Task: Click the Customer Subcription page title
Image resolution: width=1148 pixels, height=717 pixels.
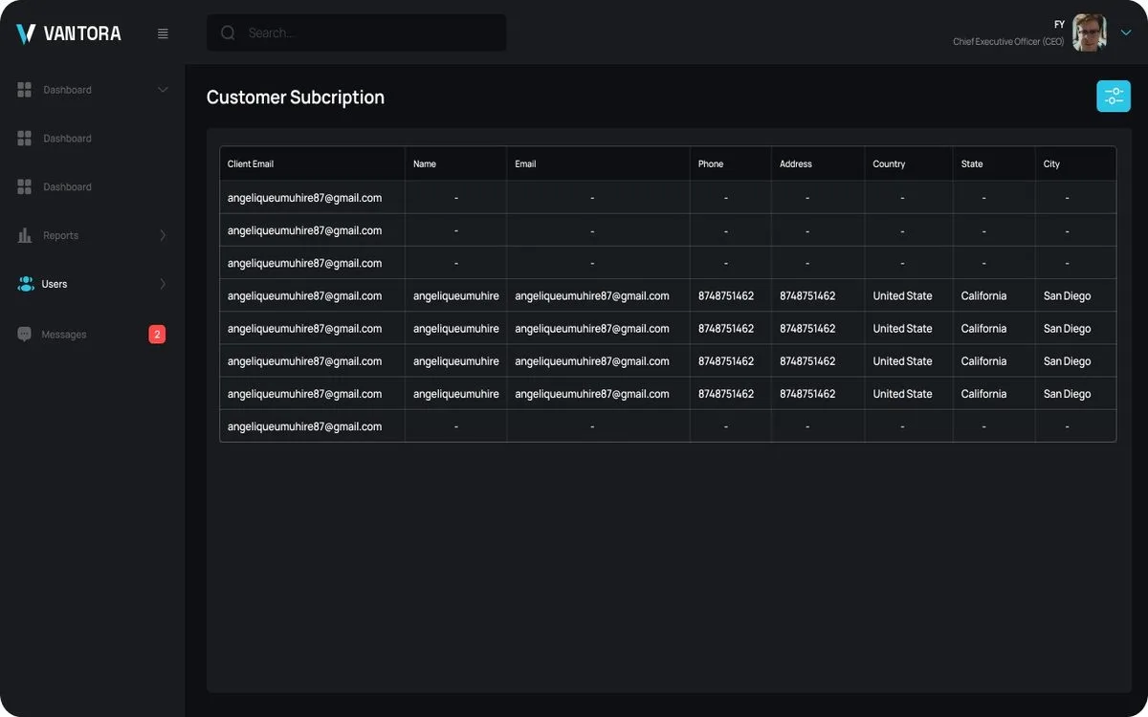Action: click(x=296, y=98)
